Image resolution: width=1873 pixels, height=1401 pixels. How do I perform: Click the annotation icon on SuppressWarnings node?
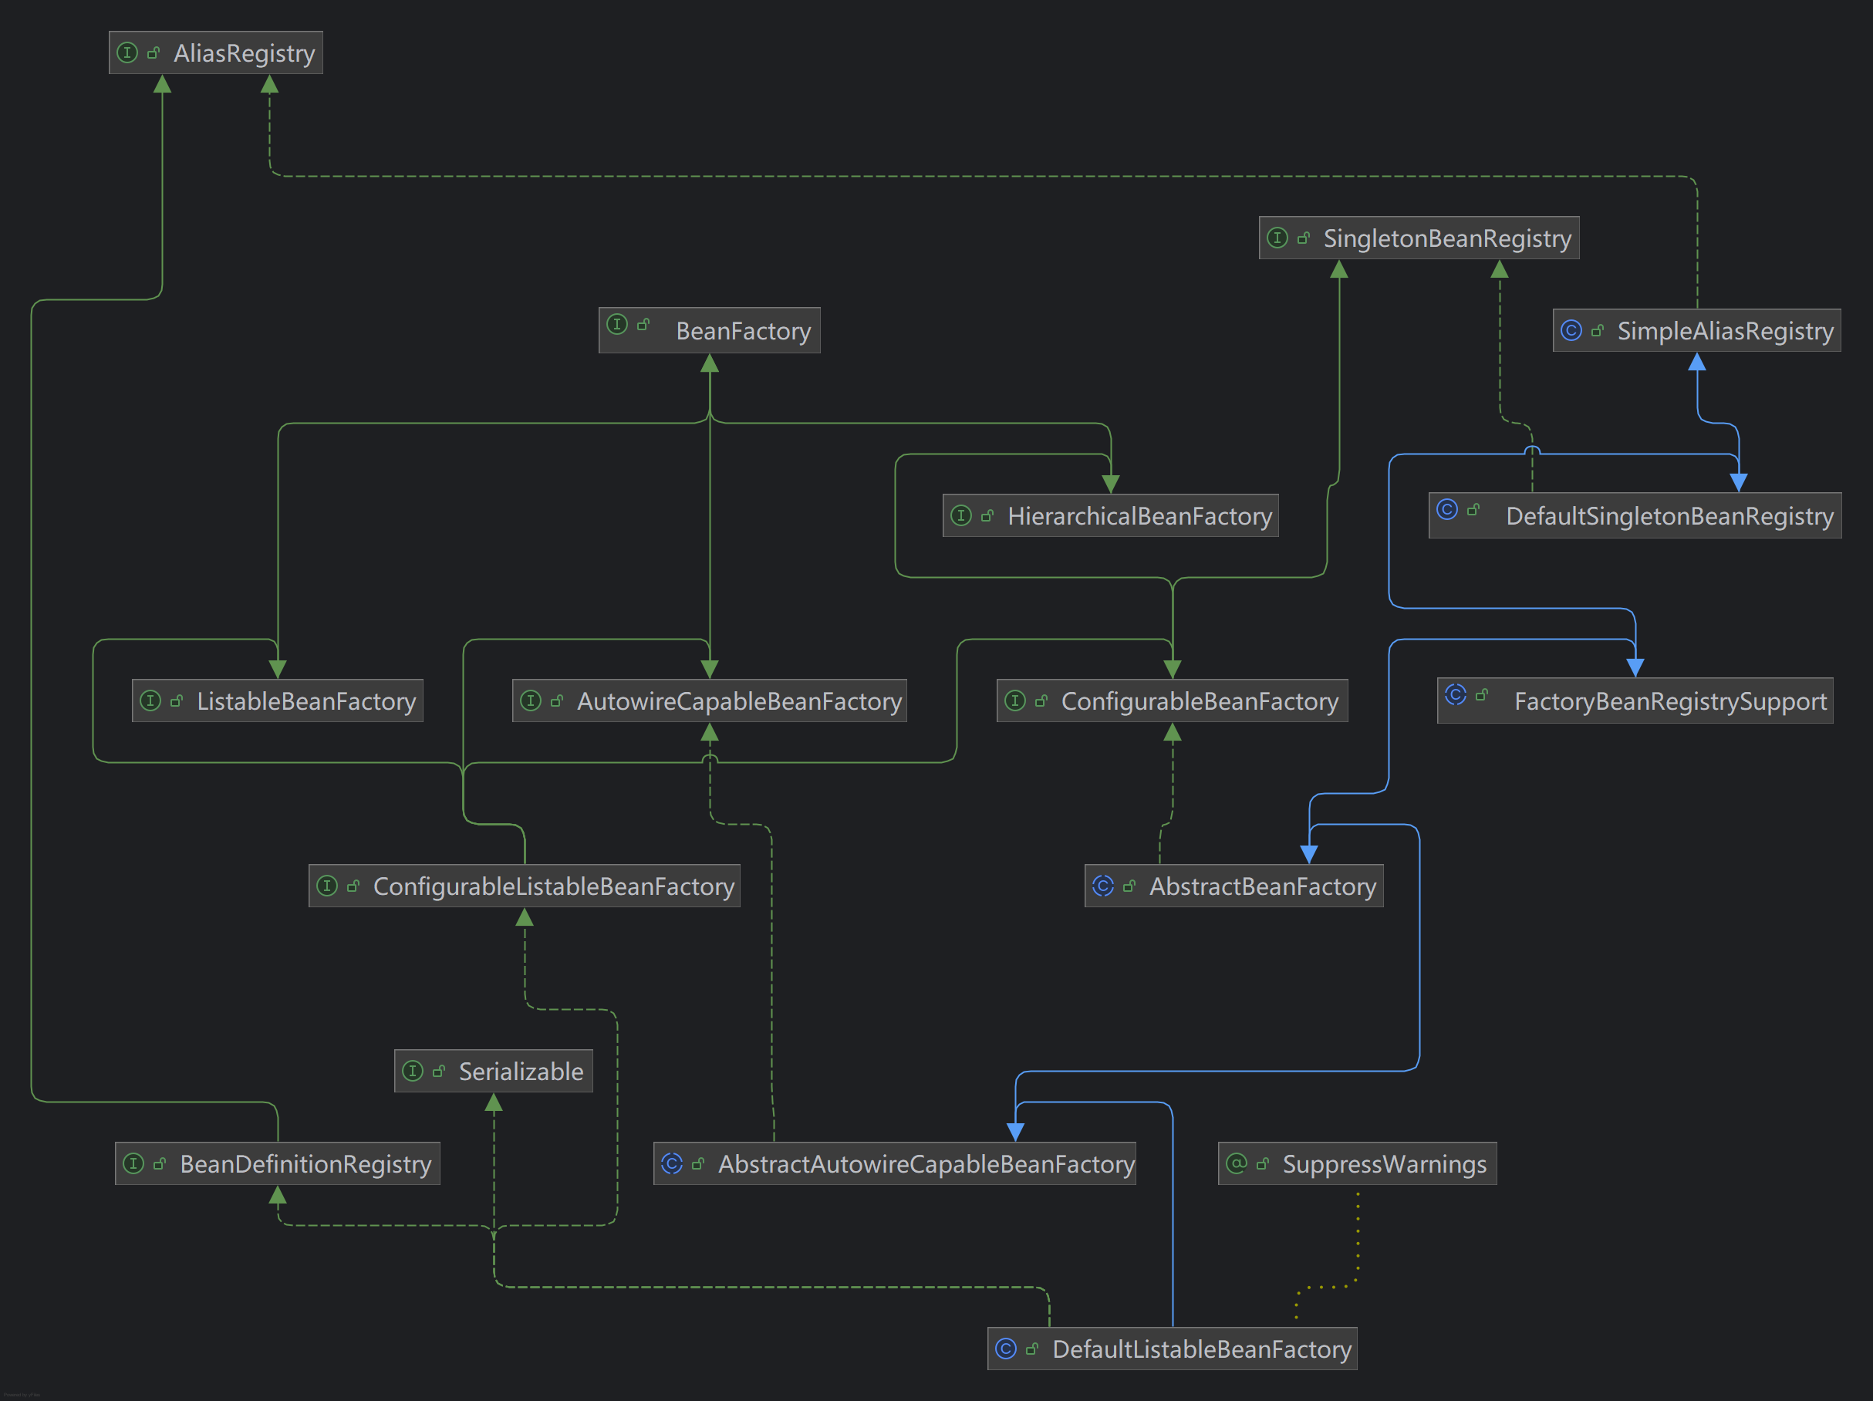(1237, 1164)
